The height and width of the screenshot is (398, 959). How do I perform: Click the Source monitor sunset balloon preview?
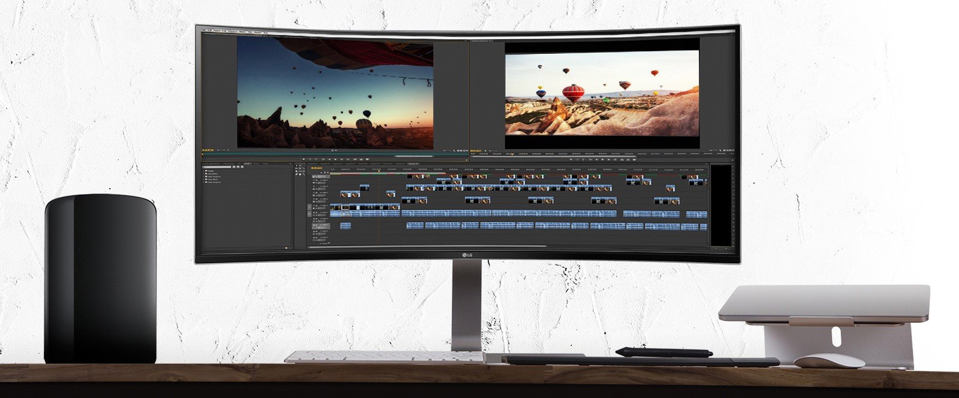335,92
